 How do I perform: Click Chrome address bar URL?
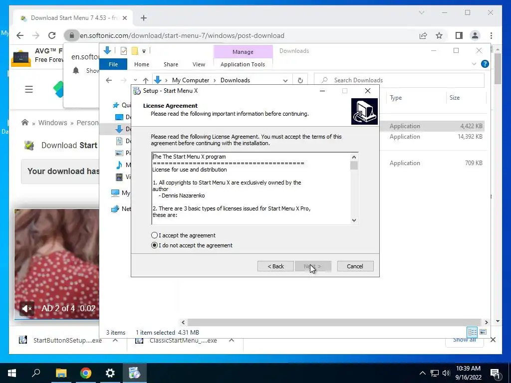[x=182, y=35]
